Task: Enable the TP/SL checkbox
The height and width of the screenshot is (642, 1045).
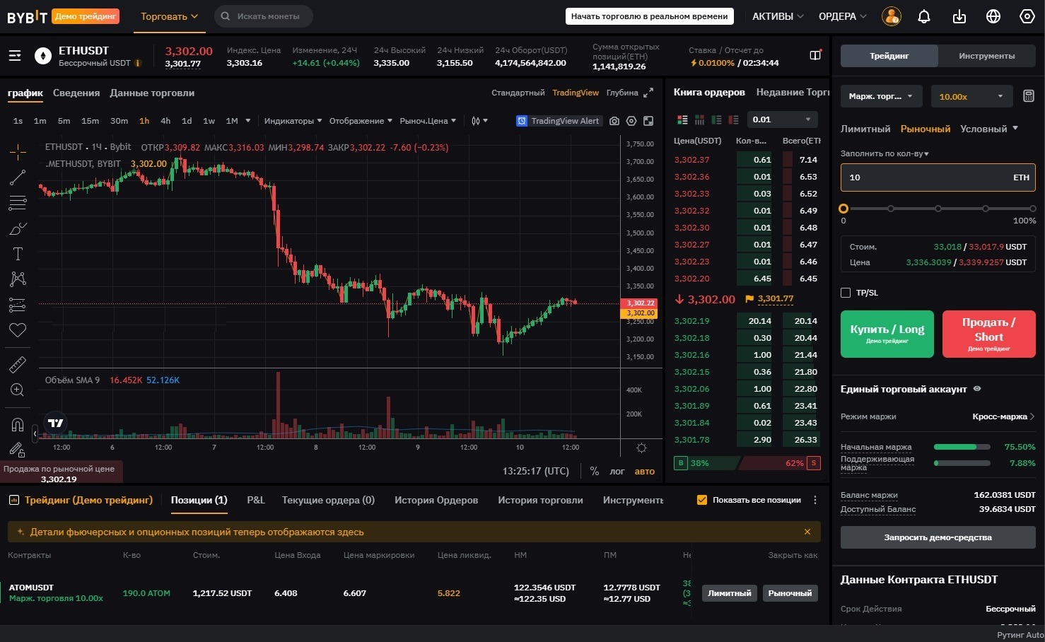Action: tap(846, 293)
